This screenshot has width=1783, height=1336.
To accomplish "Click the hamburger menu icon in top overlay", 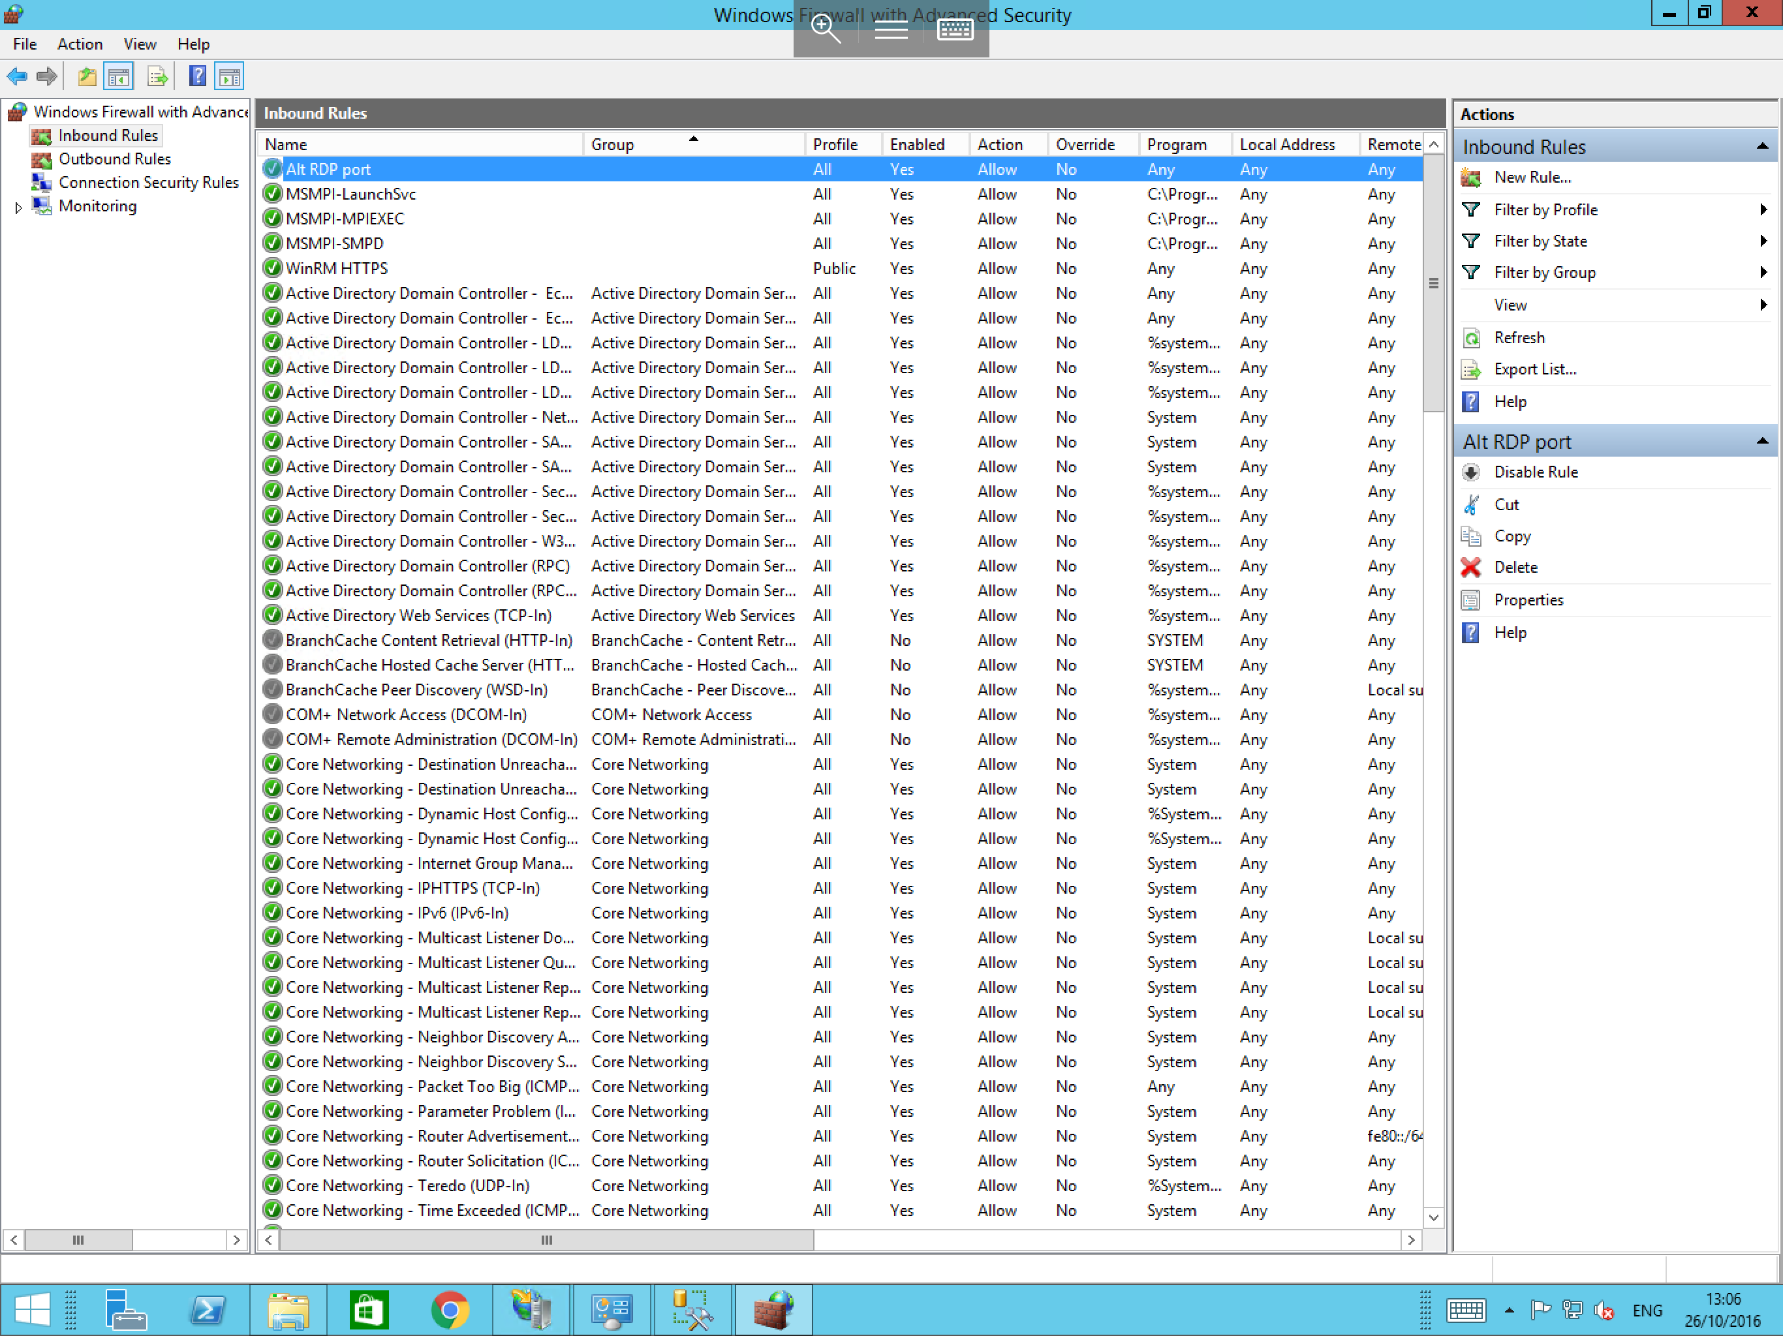I will point(891,30).
